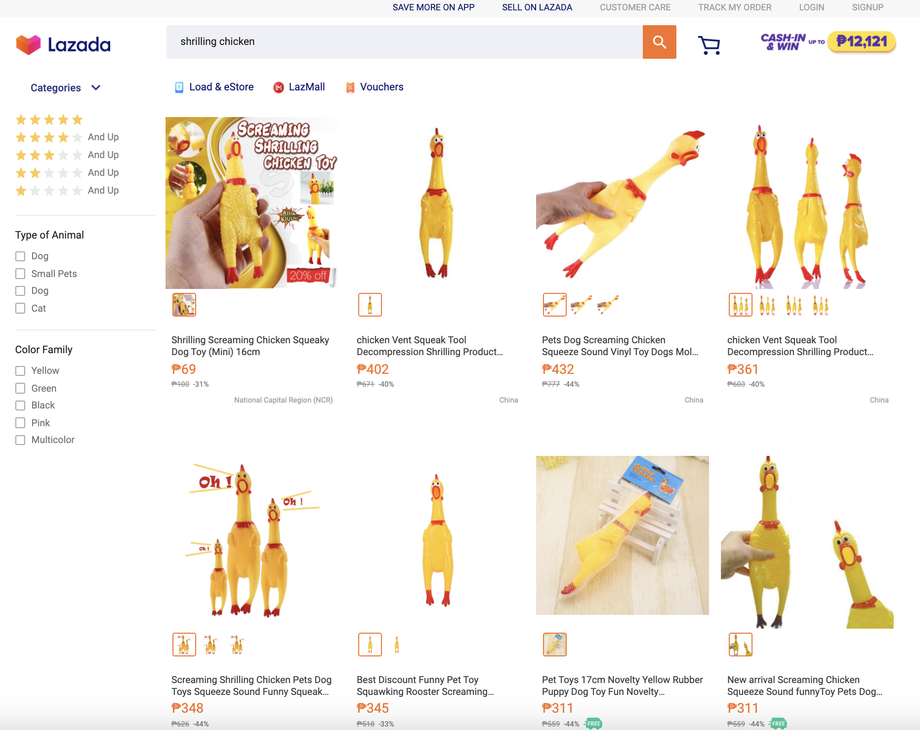Screen dimensions: 920x730
Task: Tick the Cat checkbox
Action: coord(20,308)
